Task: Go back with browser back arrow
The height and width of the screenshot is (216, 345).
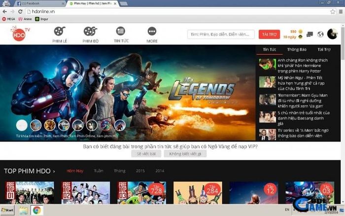Action: [4, 11]
